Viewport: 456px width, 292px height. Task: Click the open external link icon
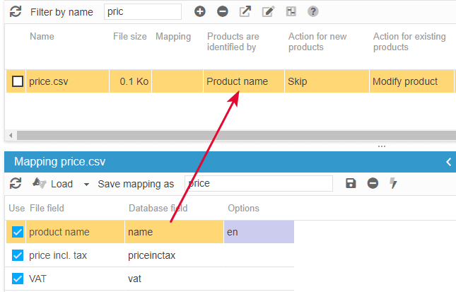click(x=245, y=12)
